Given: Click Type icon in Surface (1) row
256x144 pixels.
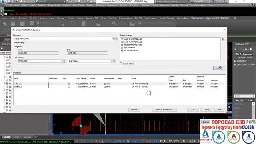Looking at the screenshot, I should [x=69, y=84].
